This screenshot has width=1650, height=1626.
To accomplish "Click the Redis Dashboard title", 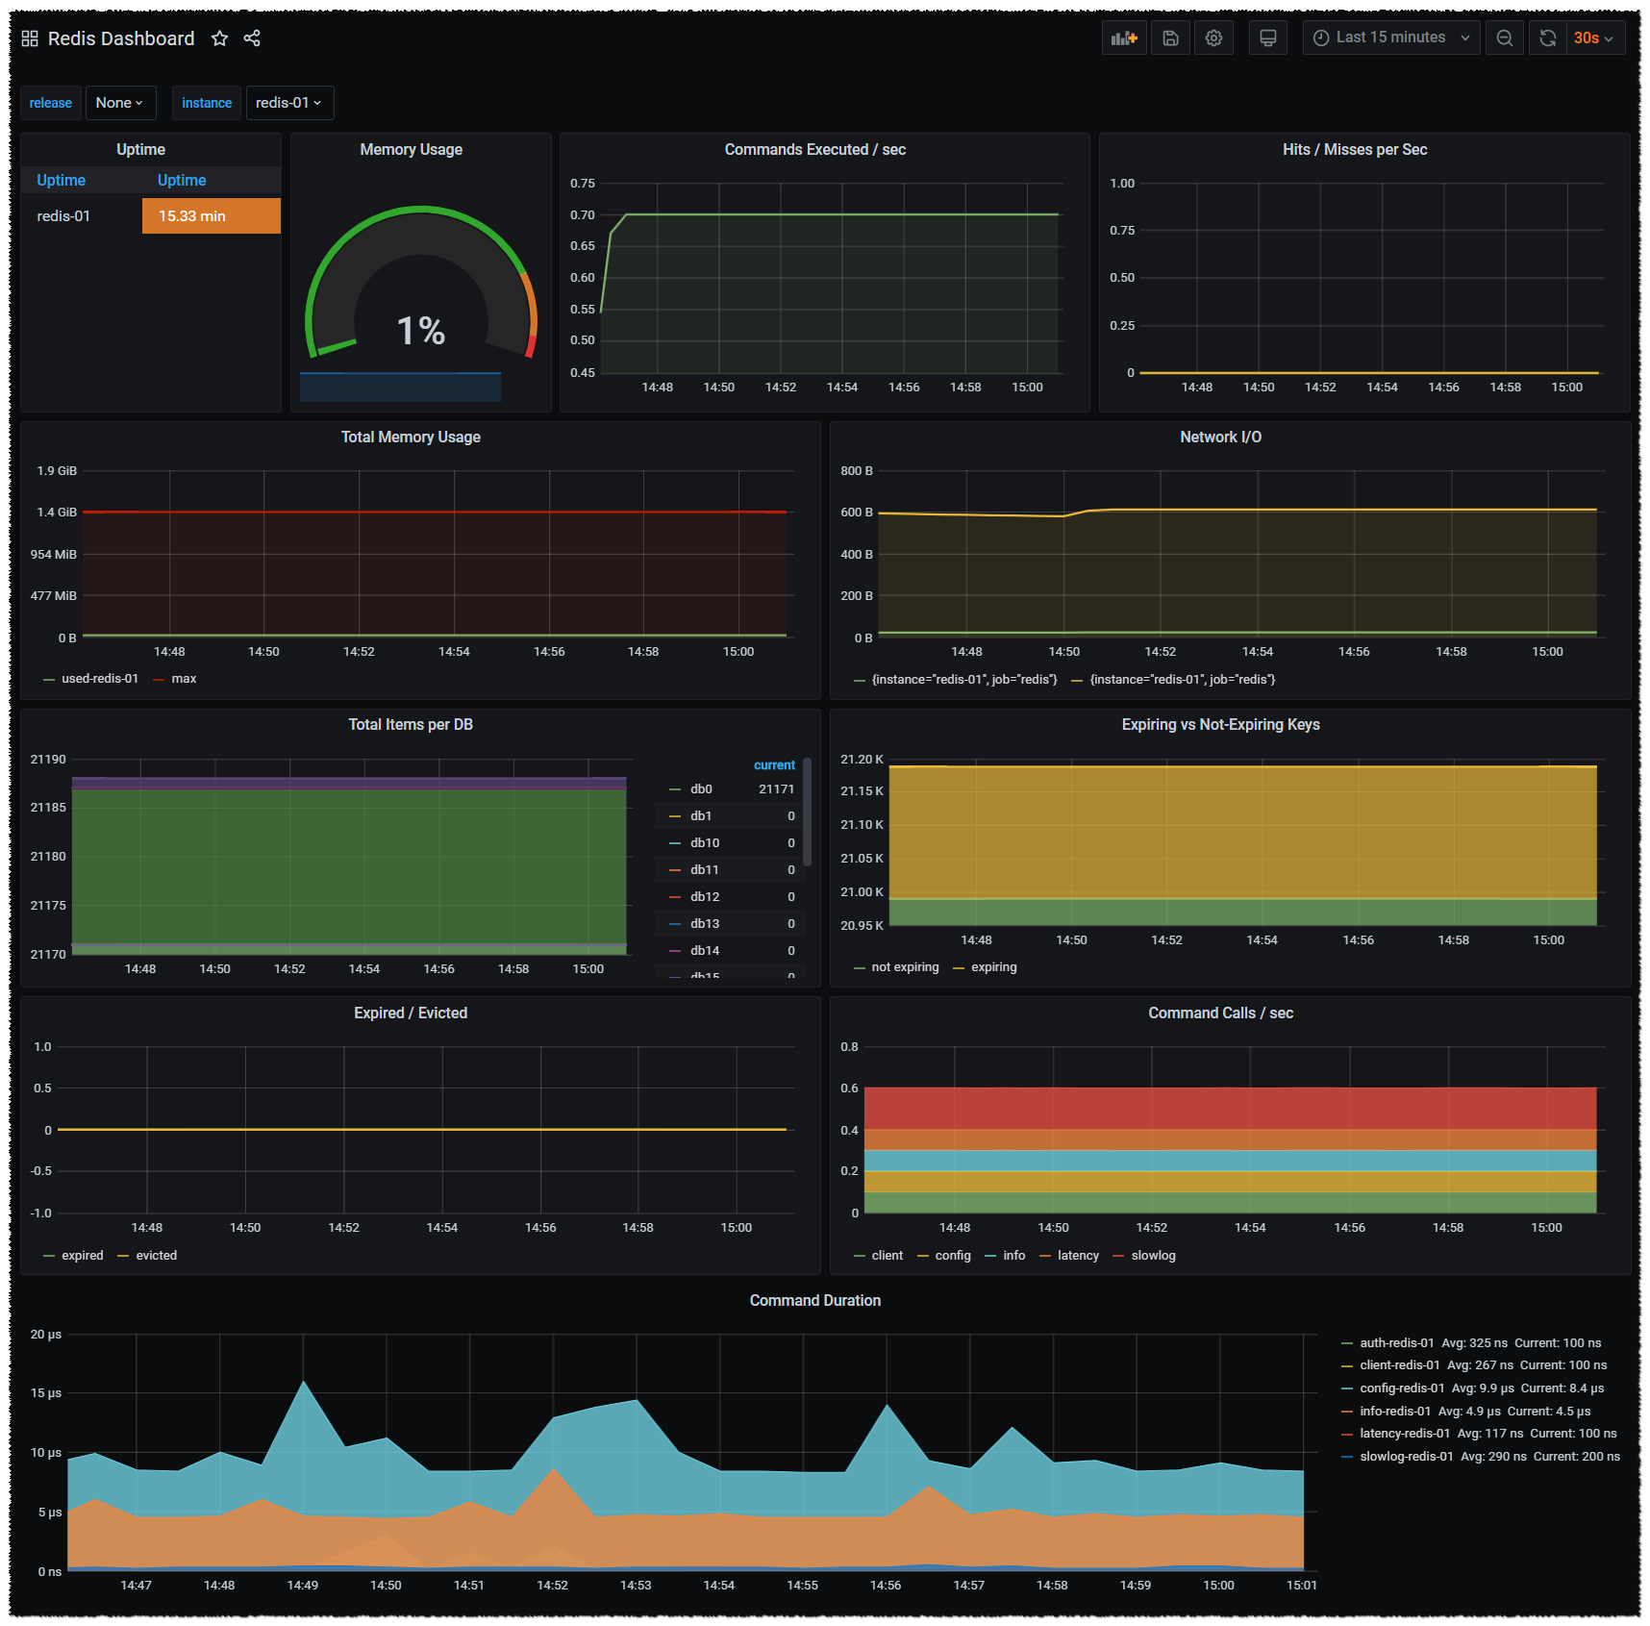I will [121, 38].
